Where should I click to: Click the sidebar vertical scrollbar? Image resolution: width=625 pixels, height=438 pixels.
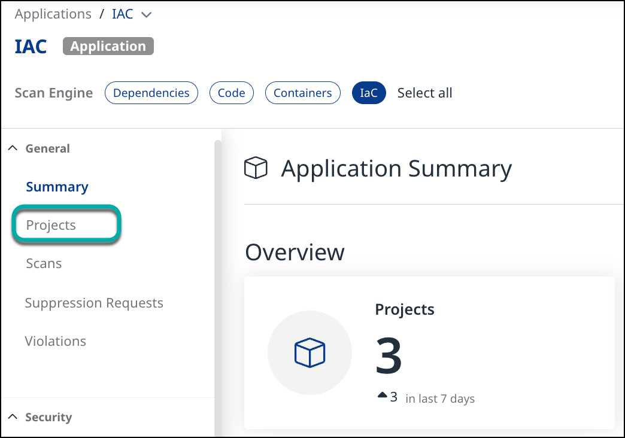coord(218,287)
